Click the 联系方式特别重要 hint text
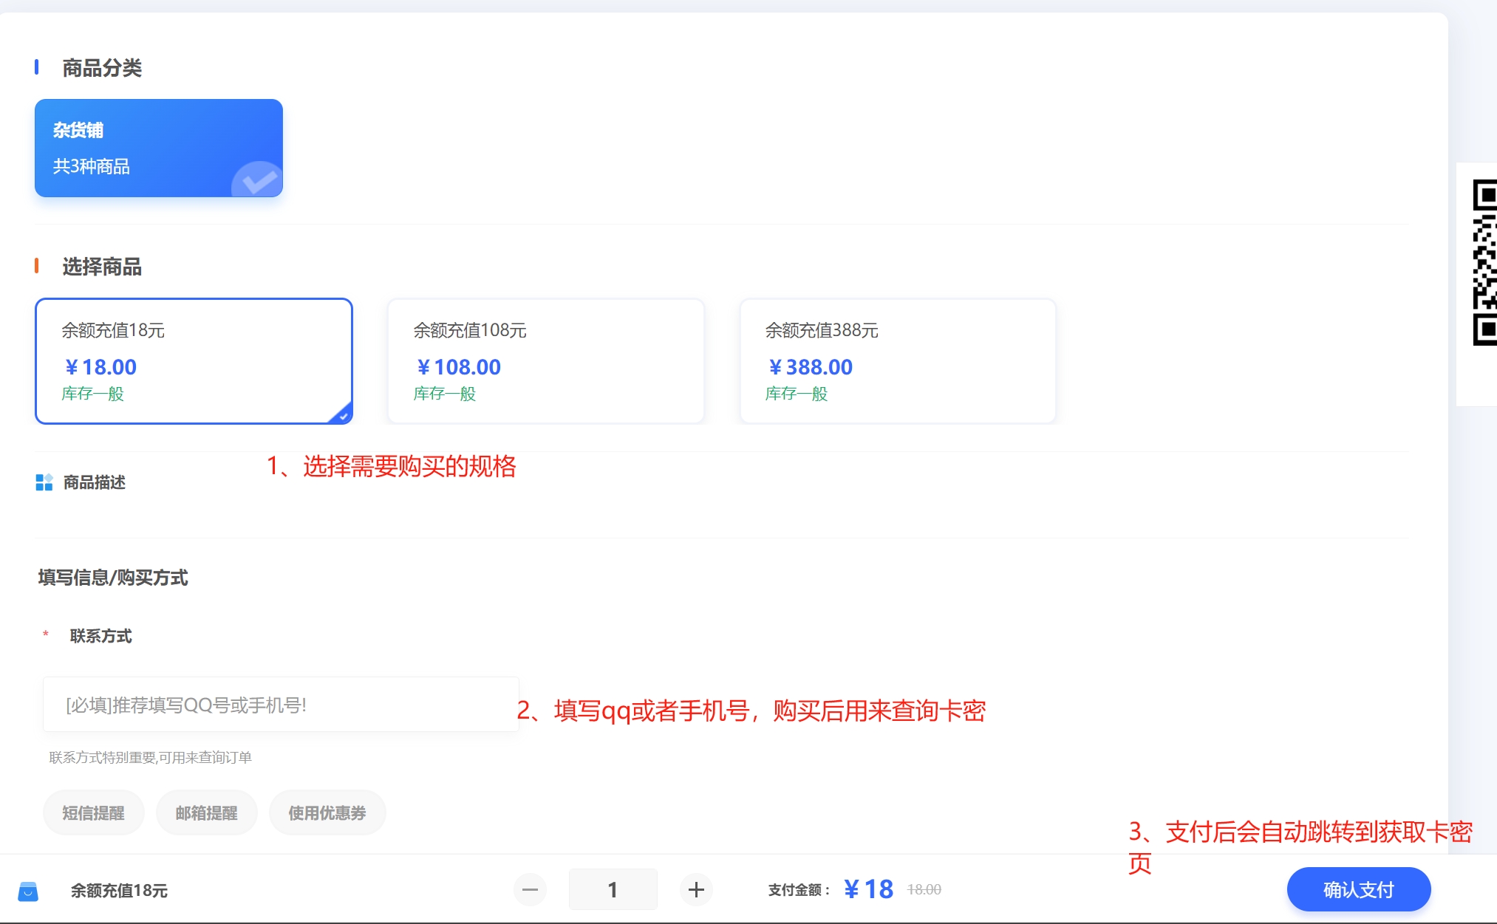This screenshot has height=924, width=1497. [x=151, y=757]
